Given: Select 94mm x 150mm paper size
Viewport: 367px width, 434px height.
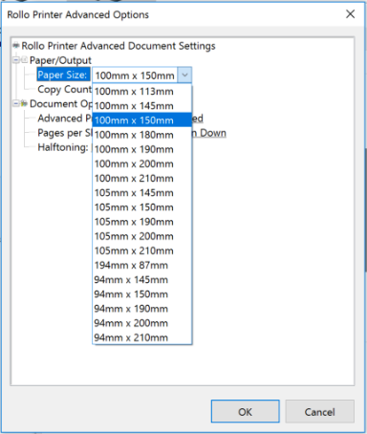Looking at the screenshot, I should [x=142, y=294].
